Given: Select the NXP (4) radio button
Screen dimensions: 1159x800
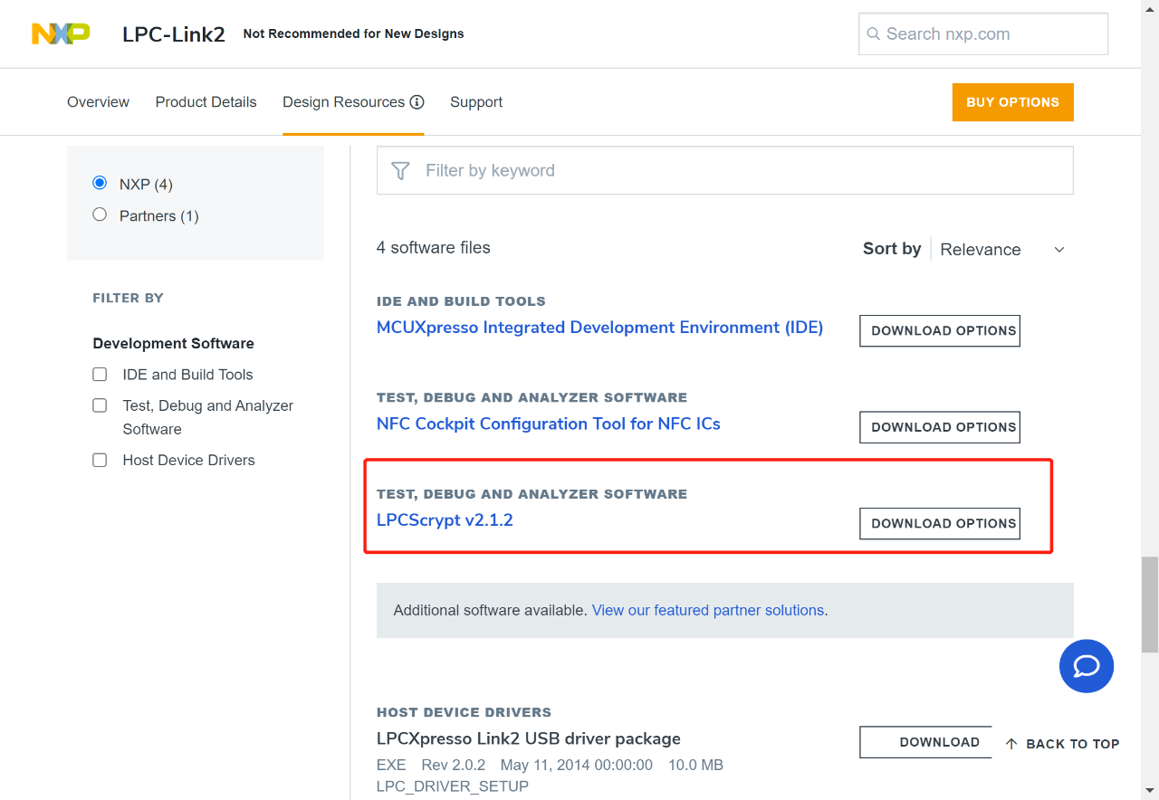Looking at the screenshot, I should [x=100, y=184].
